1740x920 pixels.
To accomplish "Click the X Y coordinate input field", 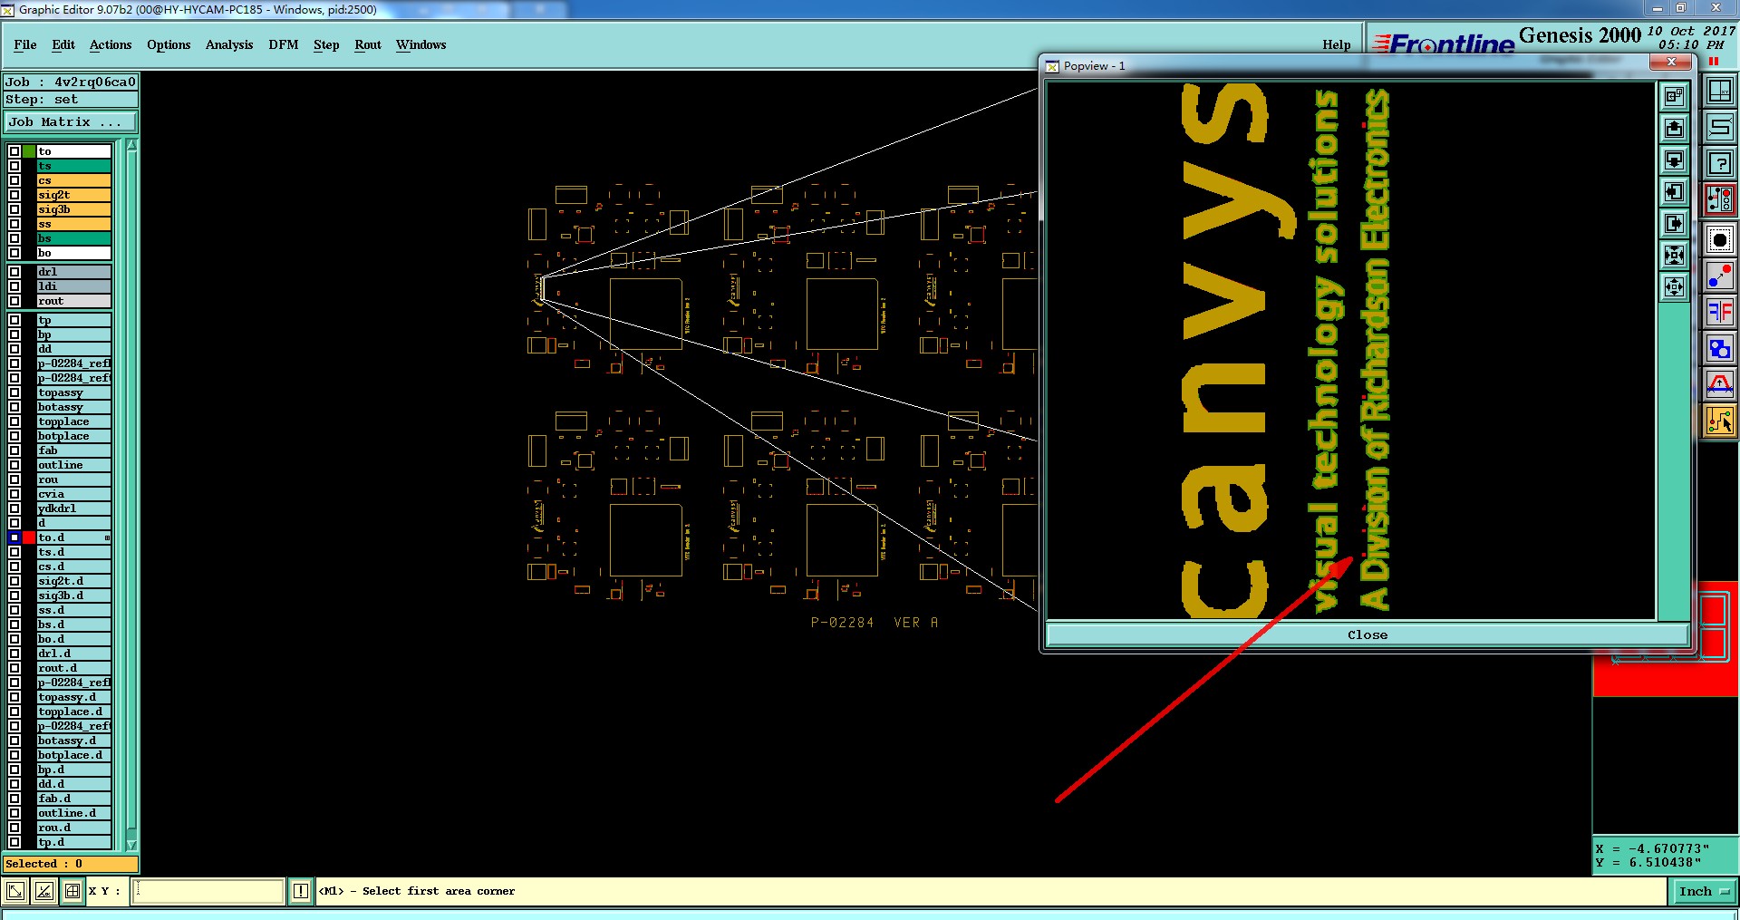I will coord(208,891).
